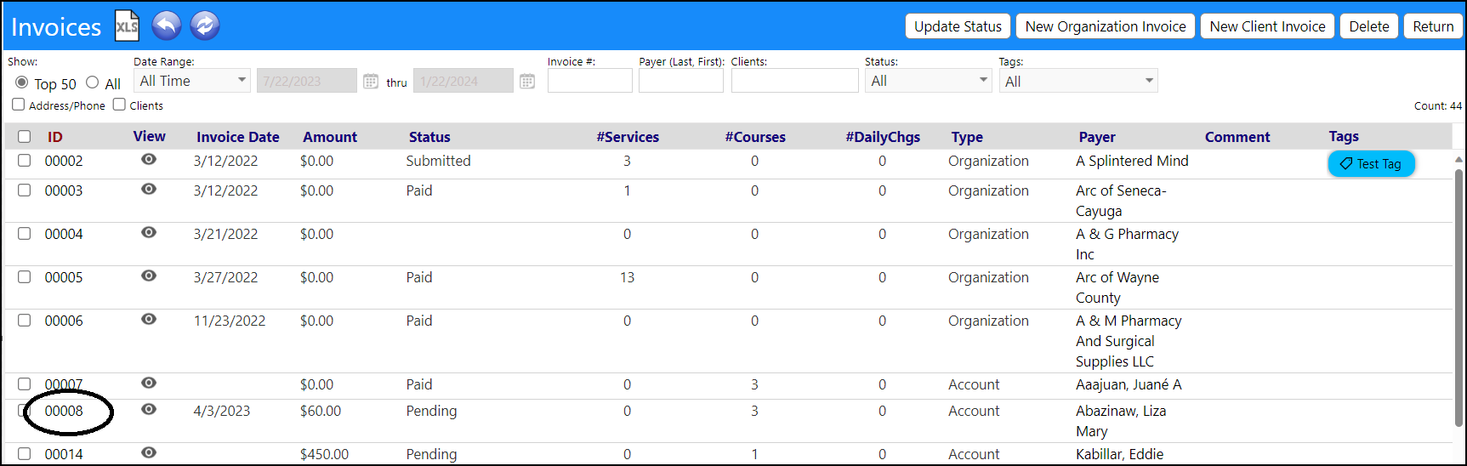The height and width of the screenshot is (466, 1467).
Task: View invoice 00008 via eye icon
Action: tap(149, 410)
